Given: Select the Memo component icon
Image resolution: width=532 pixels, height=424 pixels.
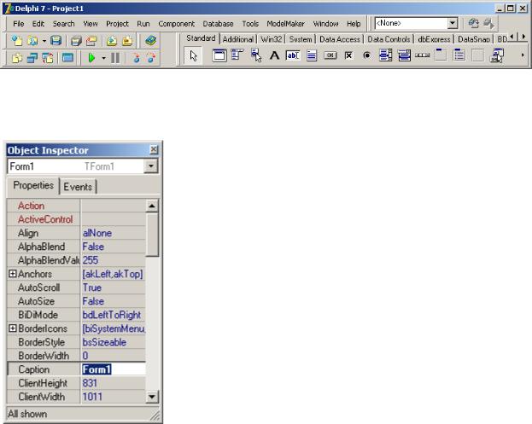Looking at the screenshot, I should pyautogui.click(x=312, y=55).
